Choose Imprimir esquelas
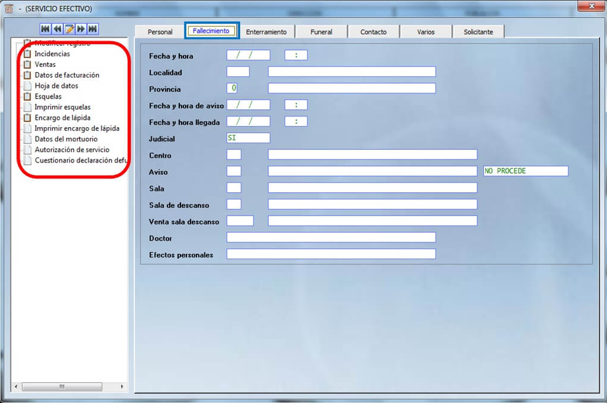 point(63,107)
